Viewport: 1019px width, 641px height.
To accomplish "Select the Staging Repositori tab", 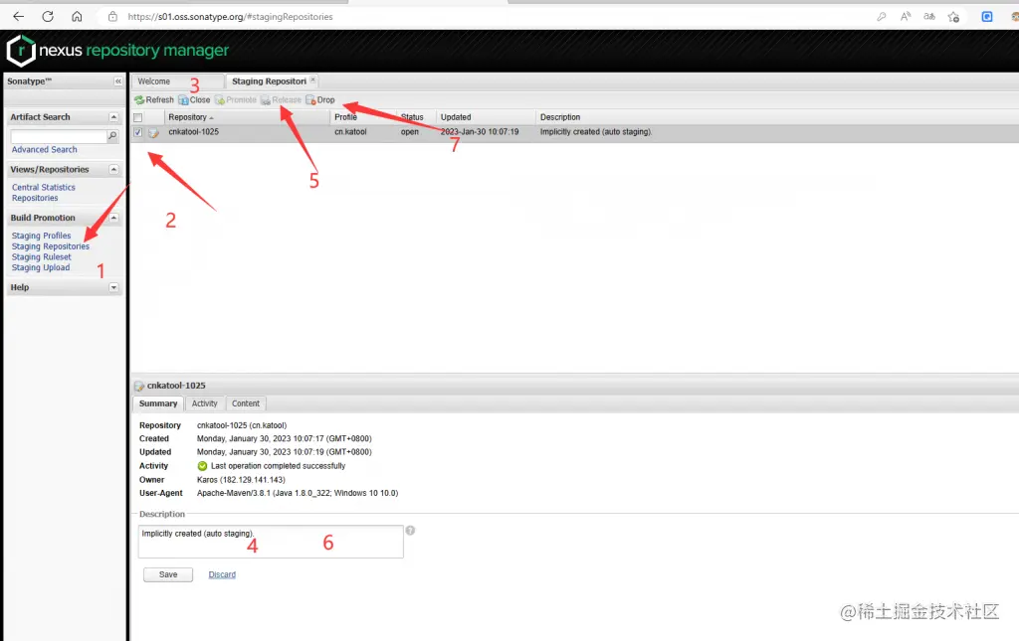I will click(269, 81).
